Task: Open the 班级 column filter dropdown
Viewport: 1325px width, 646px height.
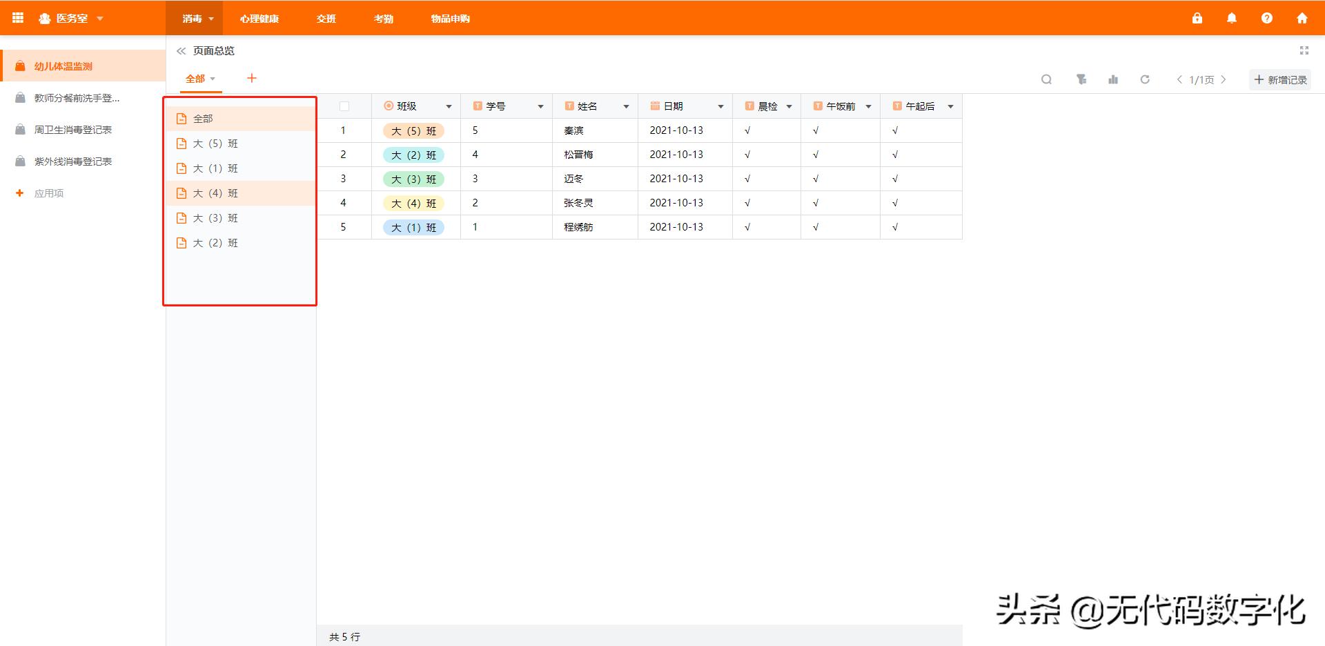Action: [x=449, y=106]
